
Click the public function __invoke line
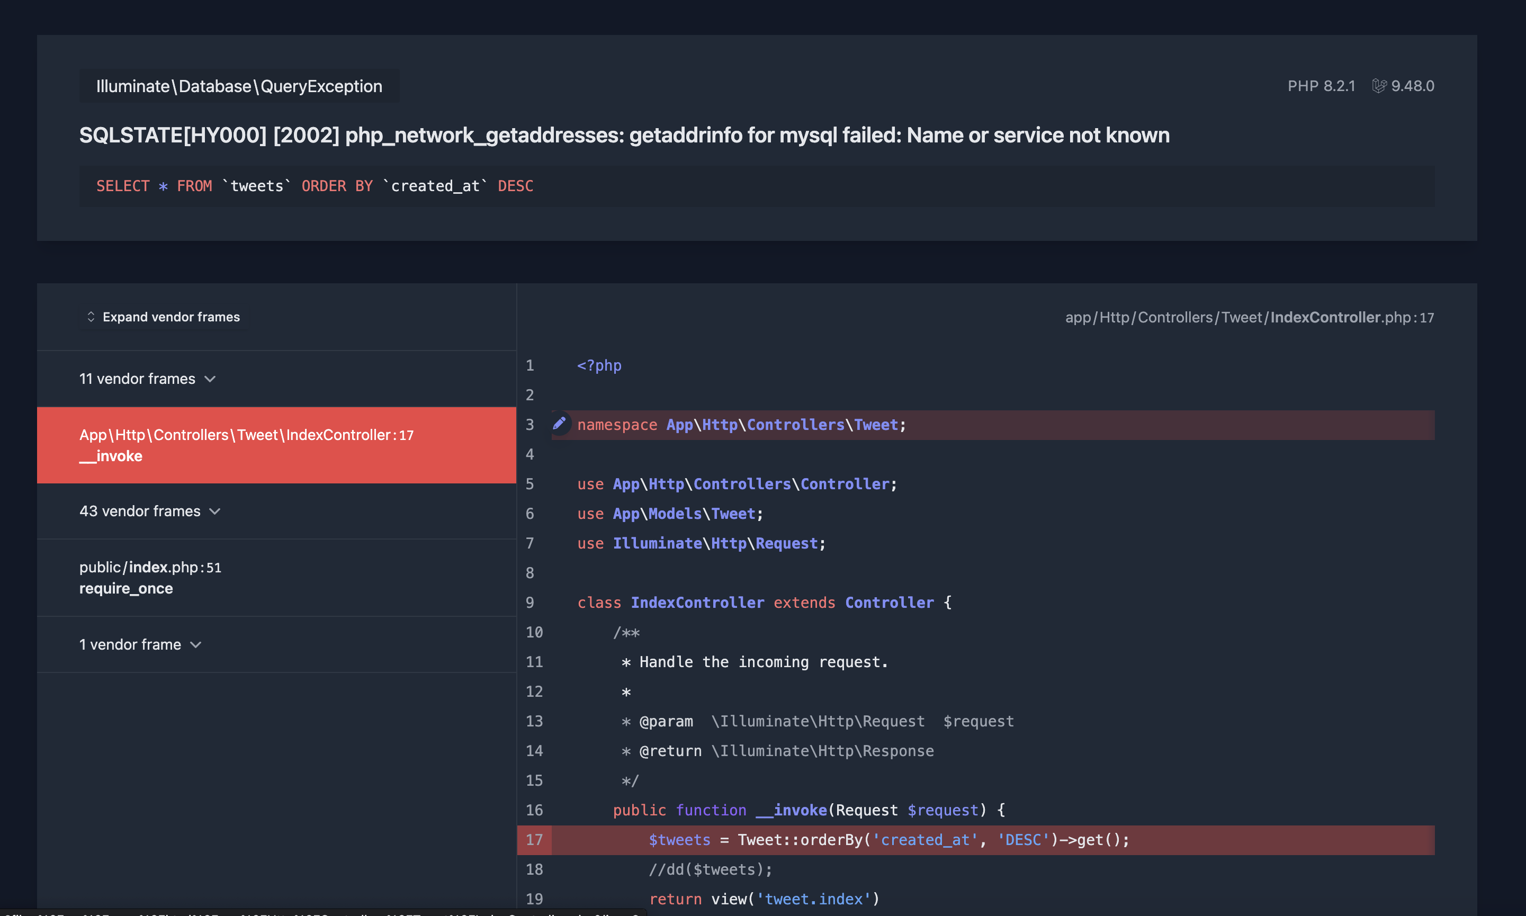point(809,810)
